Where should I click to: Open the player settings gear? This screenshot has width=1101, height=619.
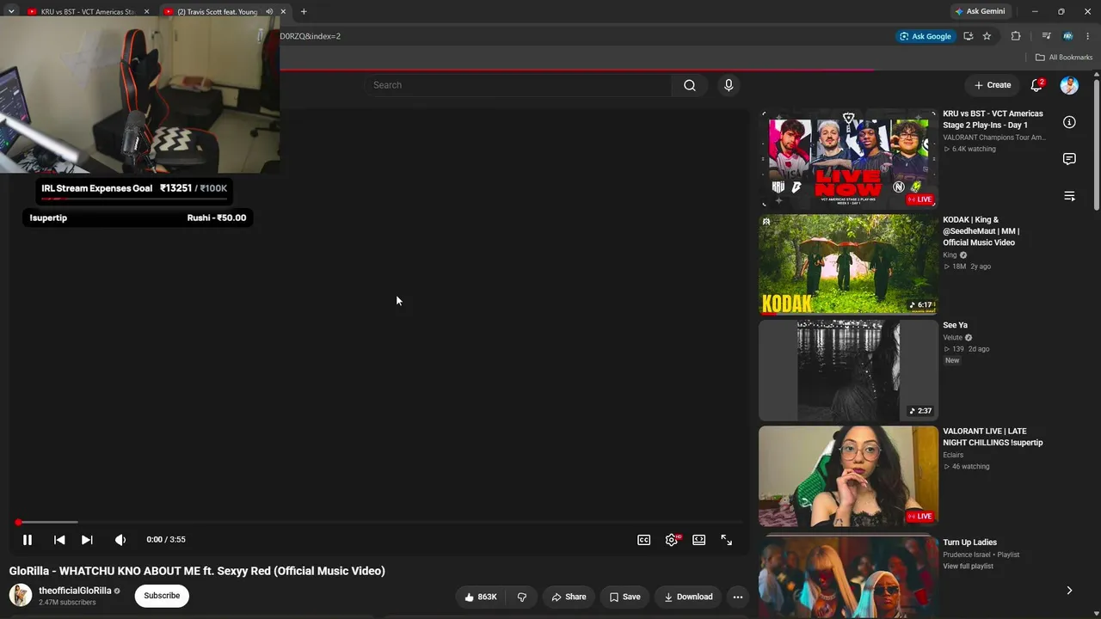pyautogui.click(x=672, y=540)
